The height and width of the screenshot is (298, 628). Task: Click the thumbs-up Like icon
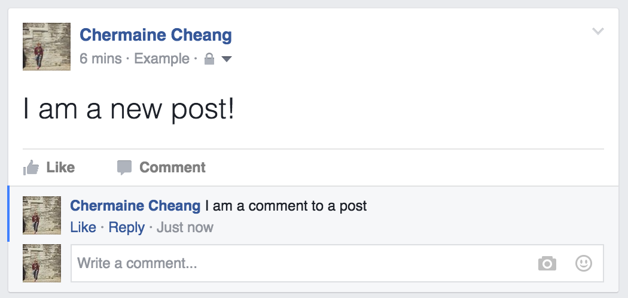tap(31, 168)
